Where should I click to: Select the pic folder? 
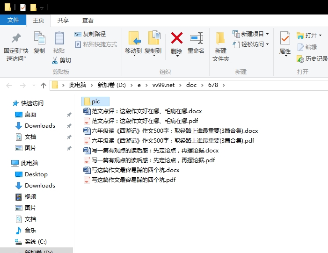pos(95,101)
